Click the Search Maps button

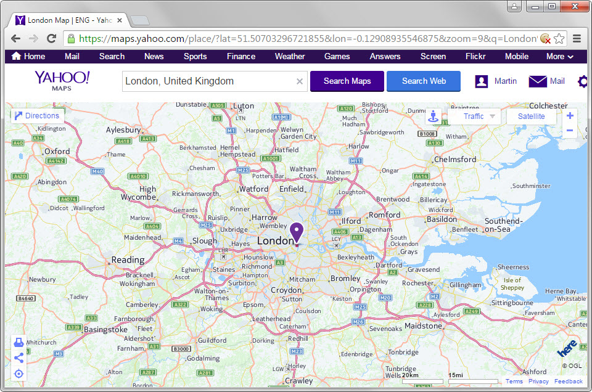click(x=347, y=81)
